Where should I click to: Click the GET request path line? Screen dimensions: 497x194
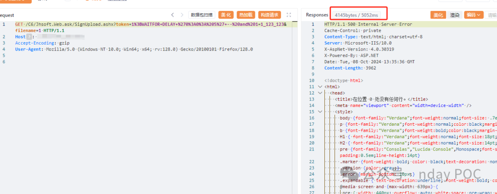(x=151, y=24)
